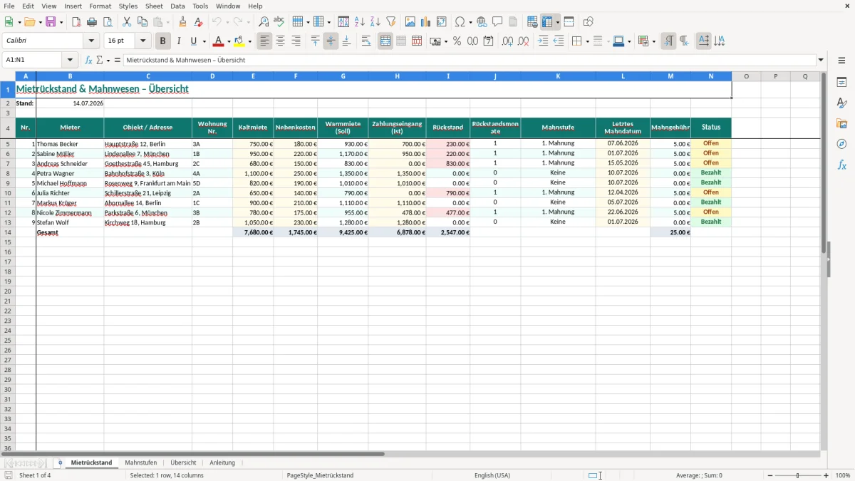The image size is (855, 481).
Task: Open the Format menu
Action: (100, 6)
